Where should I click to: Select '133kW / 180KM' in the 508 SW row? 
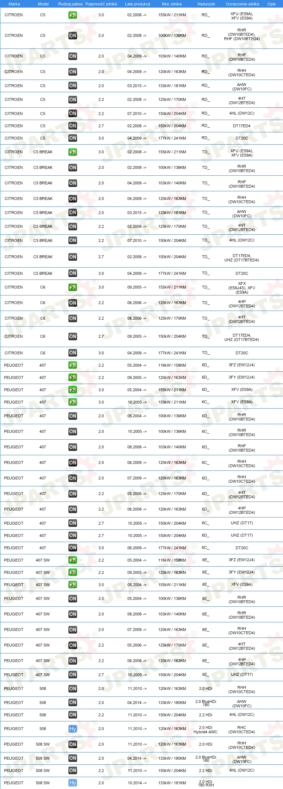coord(172,758)
